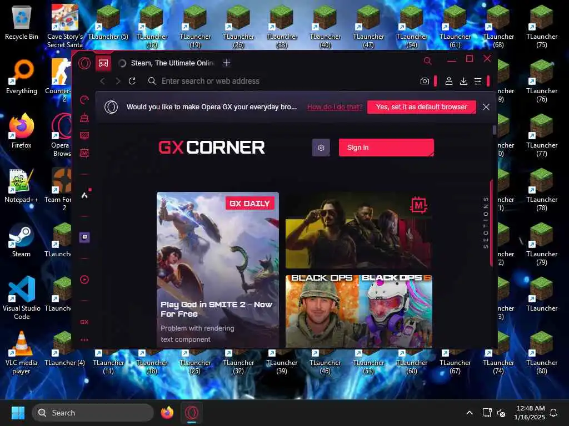Open the profile account icon in toolbar
569x426 pixels.
click(x=449, y=81)
